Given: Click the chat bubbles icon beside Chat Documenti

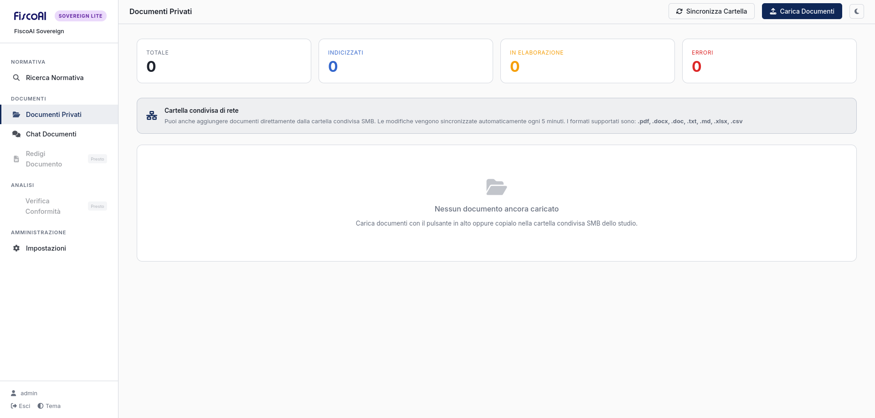Looking at the screenshot, I should click(16, 134).
